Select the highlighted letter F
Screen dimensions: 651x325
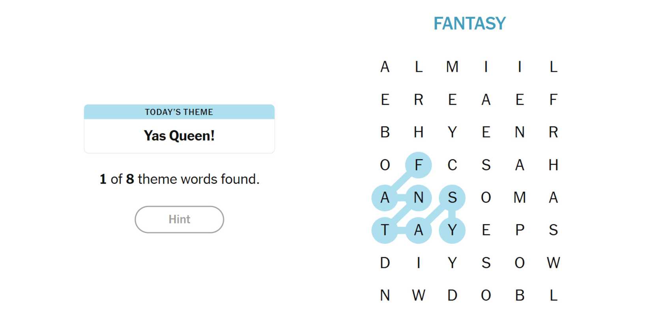point(418,165)
